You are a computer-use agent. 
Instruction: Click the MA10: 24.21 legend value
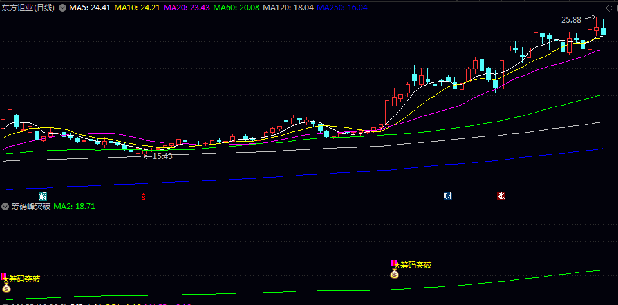coord(137,8)
